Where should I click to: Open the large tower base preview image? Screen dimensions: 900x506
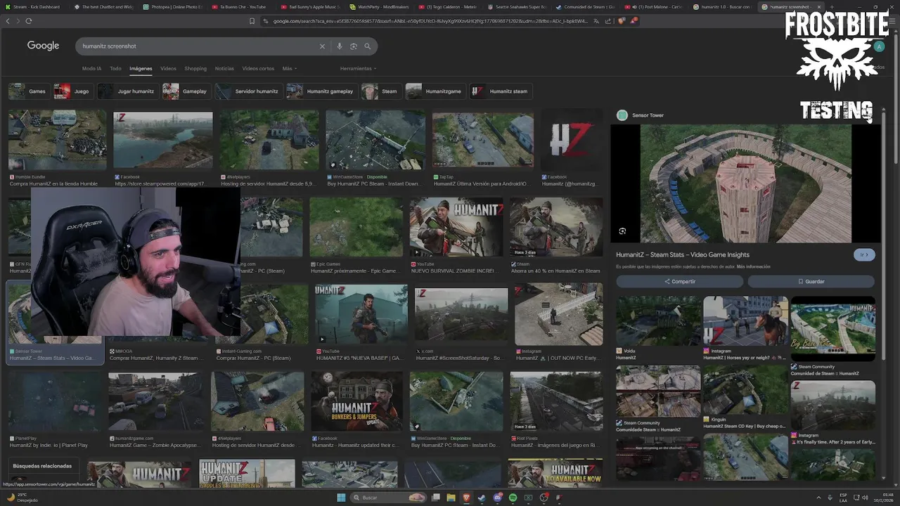point(745,183)
